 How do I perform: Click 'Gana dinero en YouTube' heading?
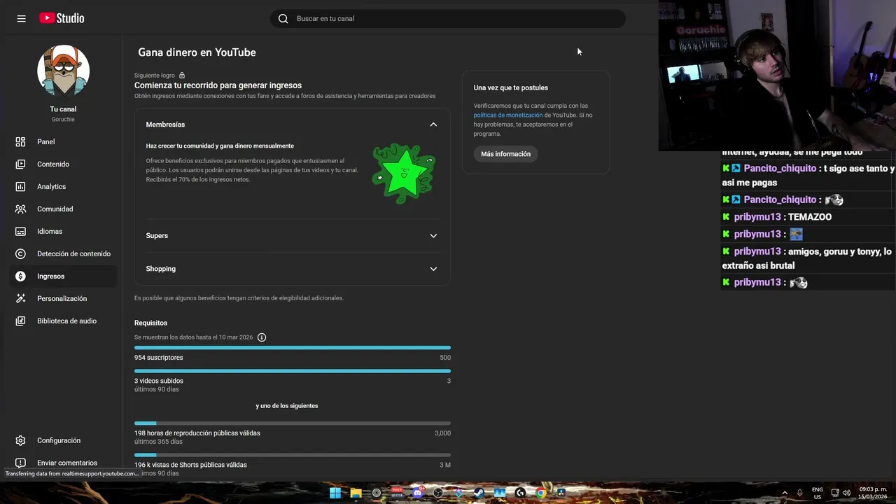197,52
